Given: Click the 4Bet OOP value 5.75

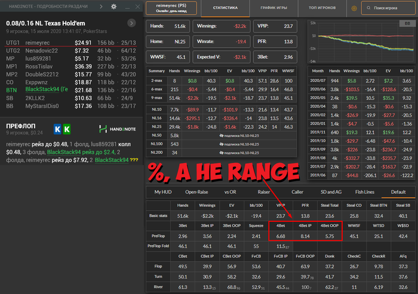Looking at the screenshot, I should [x=330, y=236].
